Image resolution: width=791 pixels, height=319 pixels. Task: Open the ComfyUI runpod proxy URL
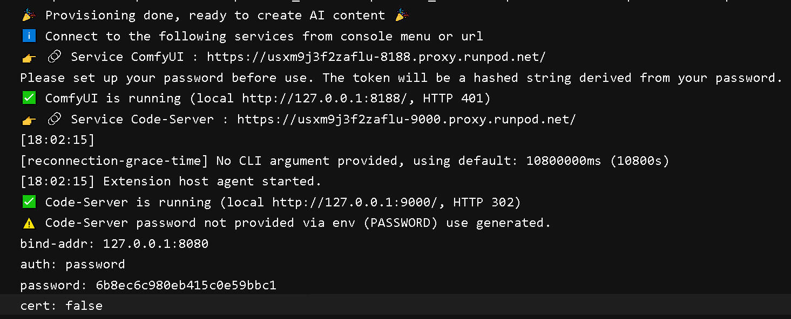pos(376,57)
